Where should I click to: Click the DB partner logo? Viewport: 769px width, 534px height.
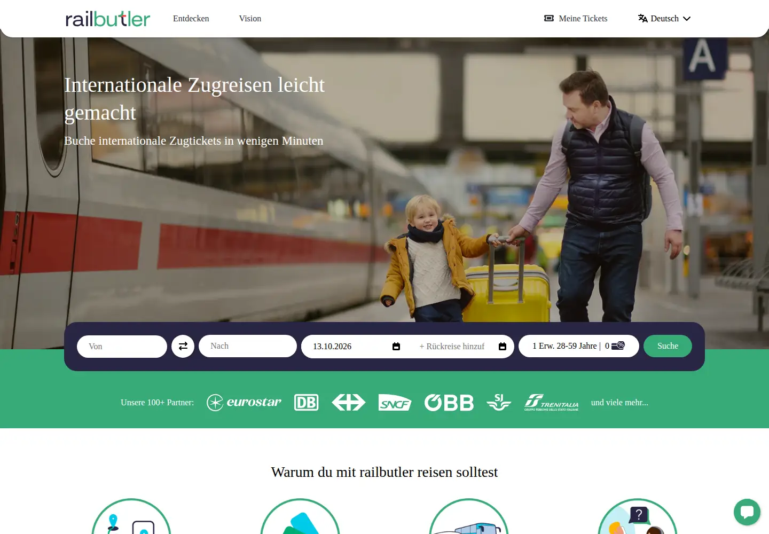(x=307, y=403)
